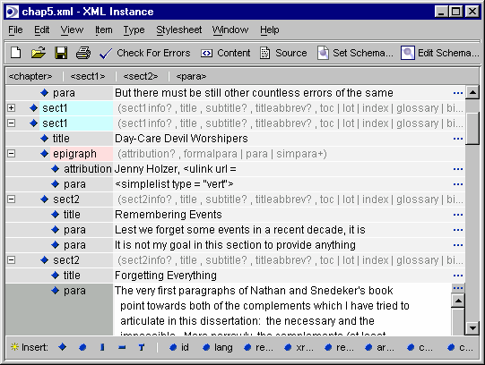Expand the collapsed sect1 node
This screenshot has height=365, width=485.
(x=11, y=108)
